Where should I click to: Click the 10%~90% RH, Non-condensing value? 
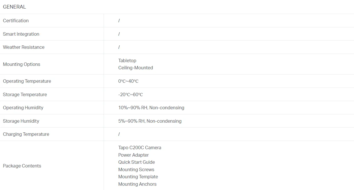point(151,108)
